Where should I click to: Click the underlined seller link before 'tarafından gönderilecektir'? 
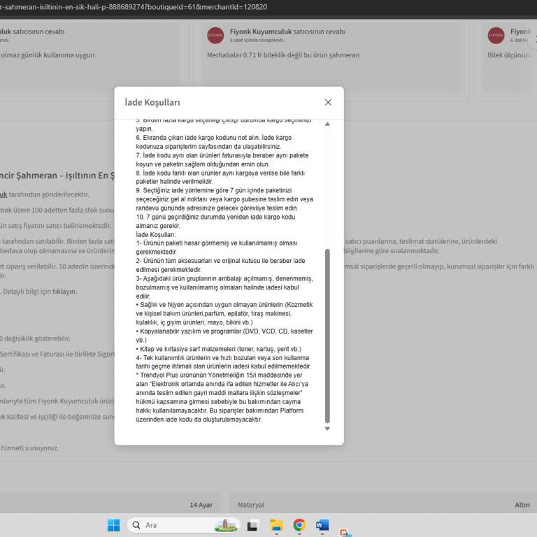pyautogui.click(x=3, y=194)
